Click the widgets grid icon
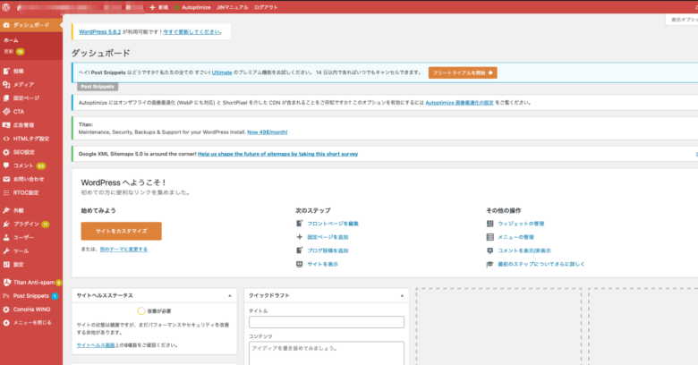The height and width of the screenshot is (365, 698). point(490,224)
